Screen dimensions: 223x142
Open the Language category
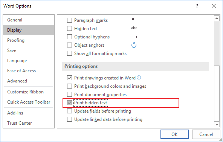(29, 61)
